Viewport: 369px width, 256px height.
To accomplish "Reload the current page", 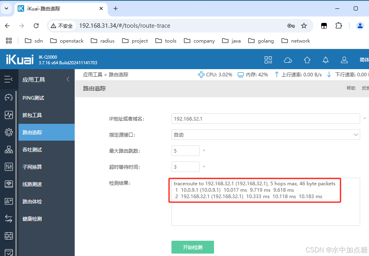I will click(36, 26).
